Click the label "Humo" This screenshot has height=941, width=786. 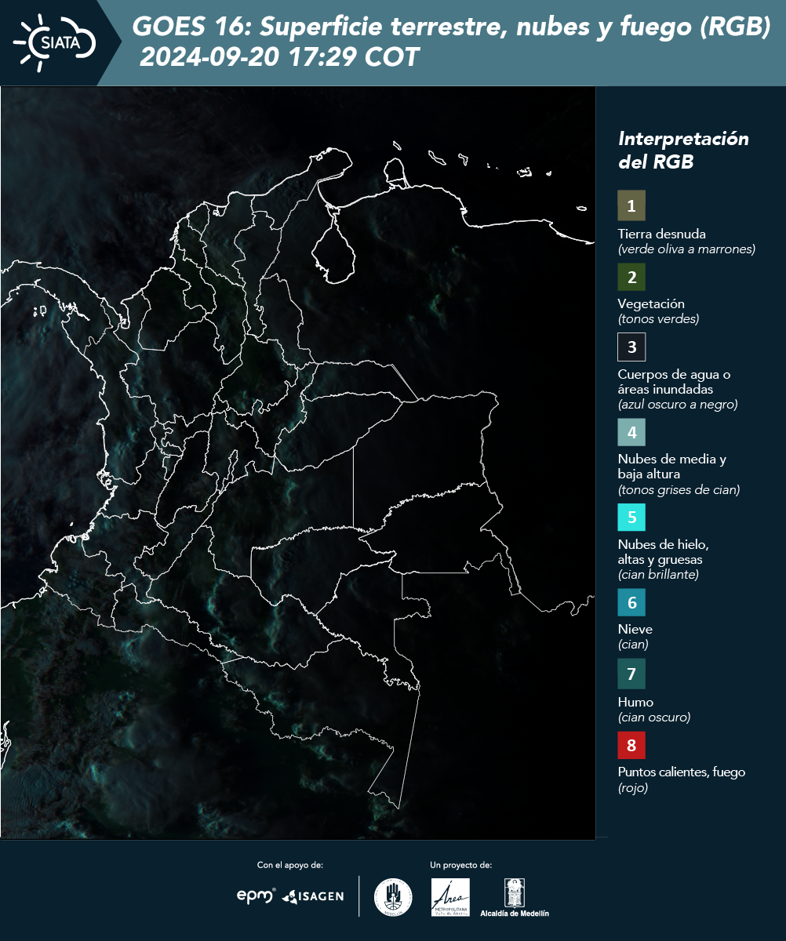[x=635, y=702]
